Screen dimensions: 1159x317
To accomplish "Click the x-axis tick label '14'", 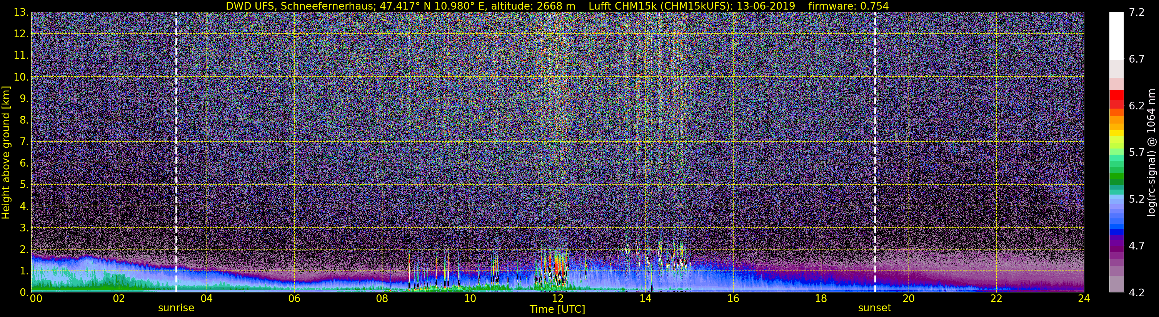I will click(x=645, y=299).
